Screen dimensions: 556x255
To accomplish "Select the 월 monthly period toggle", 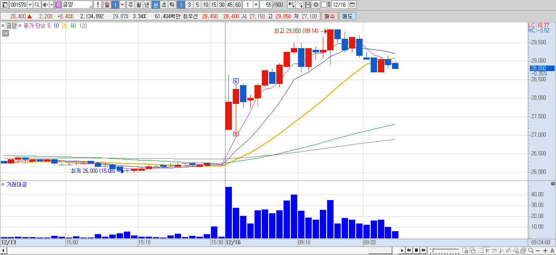I will point(139,5).
